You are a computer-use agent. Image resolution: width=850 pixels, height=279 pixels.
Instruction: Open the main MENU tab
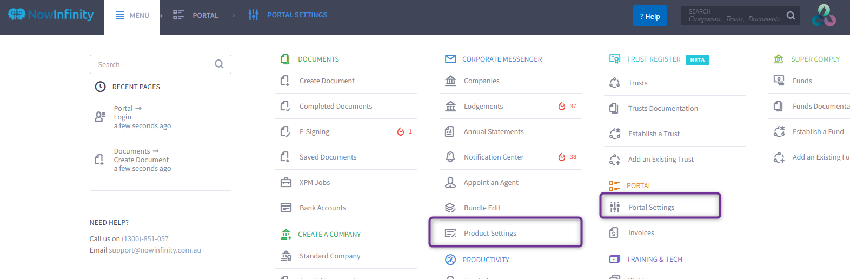132,16
